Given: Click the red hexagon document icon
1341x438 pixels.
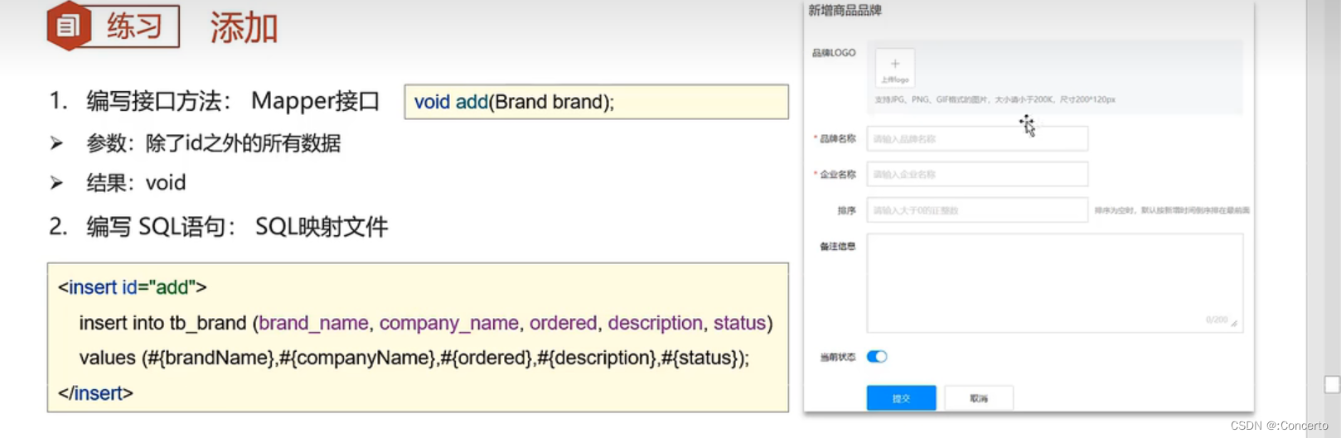Looking at the screenshot, I should pyautogui.click(x=68, y=26).
